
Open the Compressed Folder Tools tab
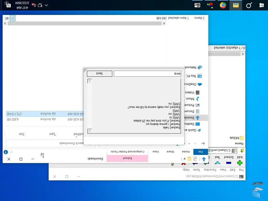[x=127, y=152]
